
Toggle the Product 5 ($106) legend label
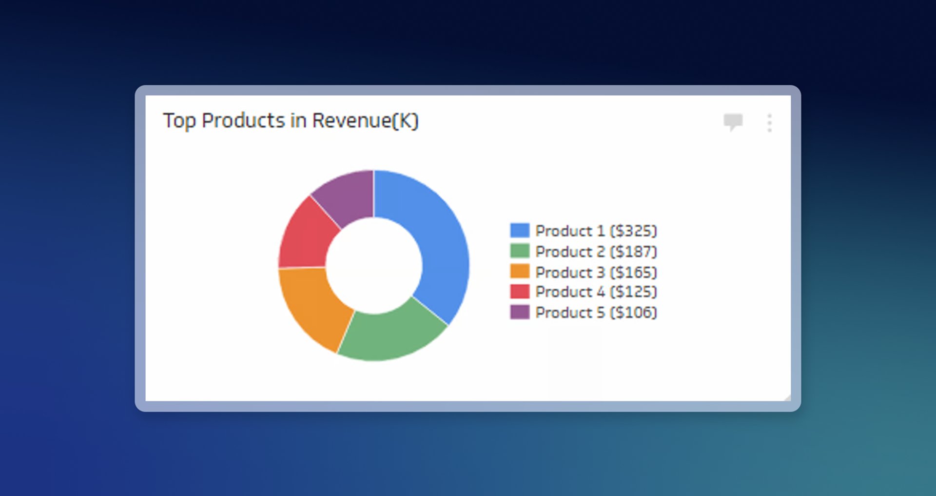pos(596,313)
